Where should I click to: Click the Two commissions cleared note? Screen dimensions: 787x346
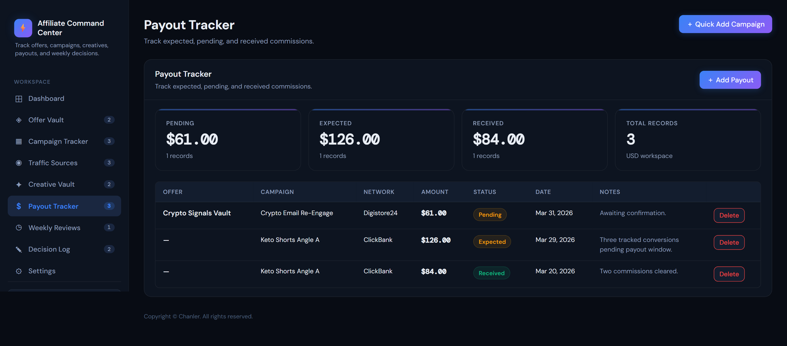click(638, 271)
